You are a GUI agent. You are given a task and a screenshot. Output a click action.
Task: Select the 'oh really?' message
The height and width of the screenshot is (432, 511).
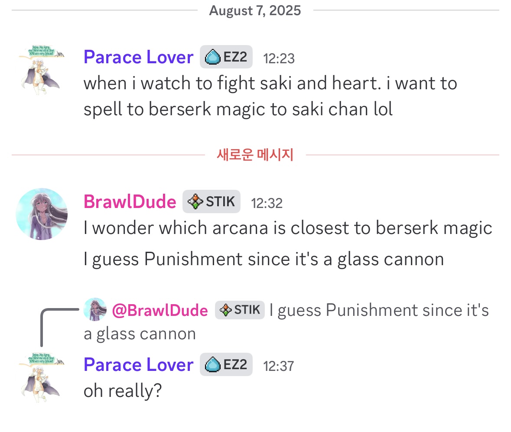point(123,391)
